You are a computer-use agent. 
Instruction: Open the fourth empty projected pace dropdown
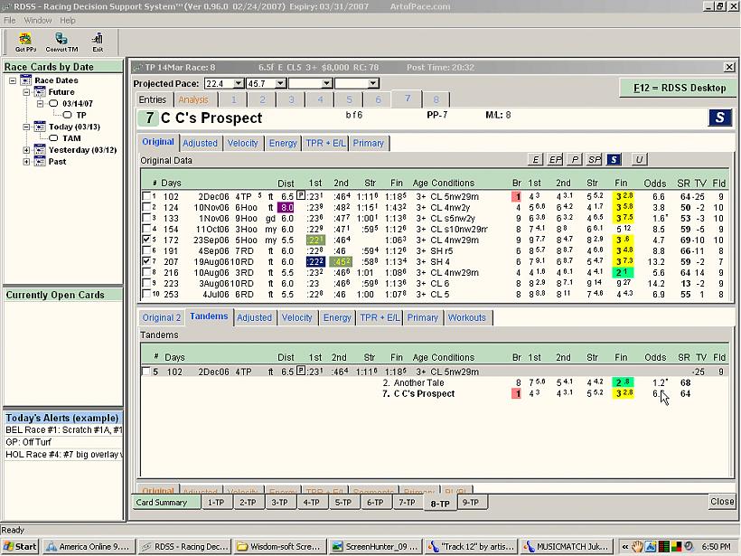point(373,84)
